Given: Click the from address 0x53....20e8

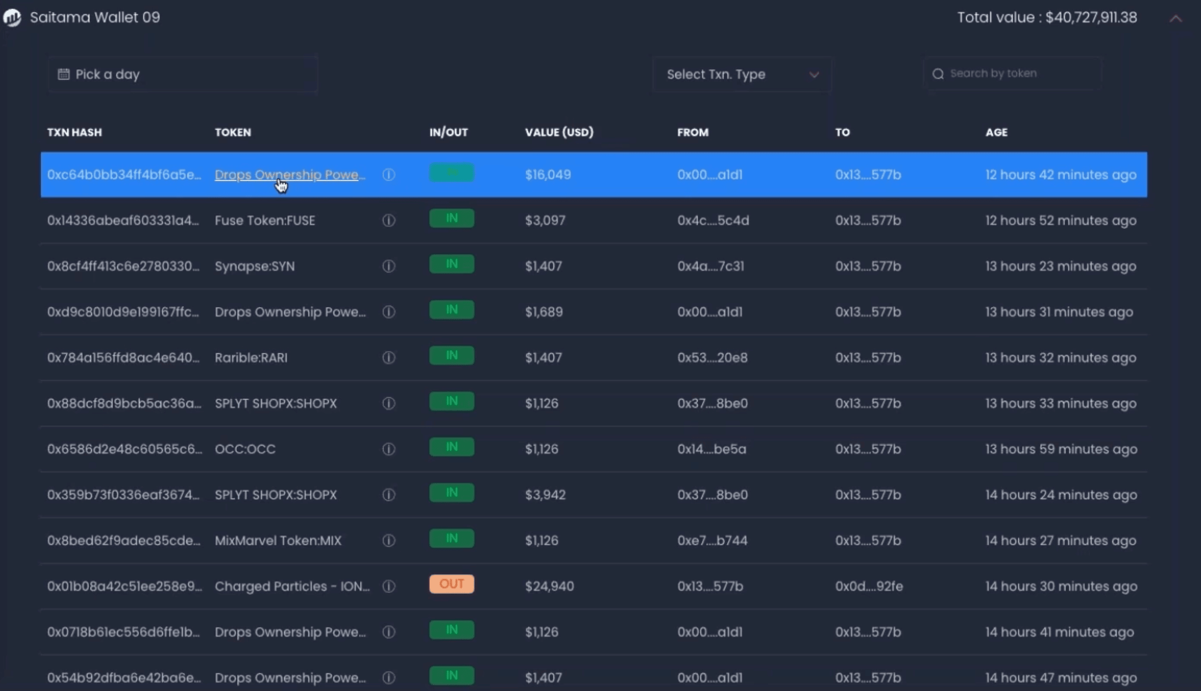Looking at the screenshot, I should 713,358.
